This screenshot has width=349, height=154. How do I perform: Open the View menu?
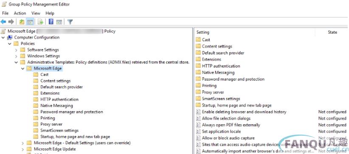[36, 13]
